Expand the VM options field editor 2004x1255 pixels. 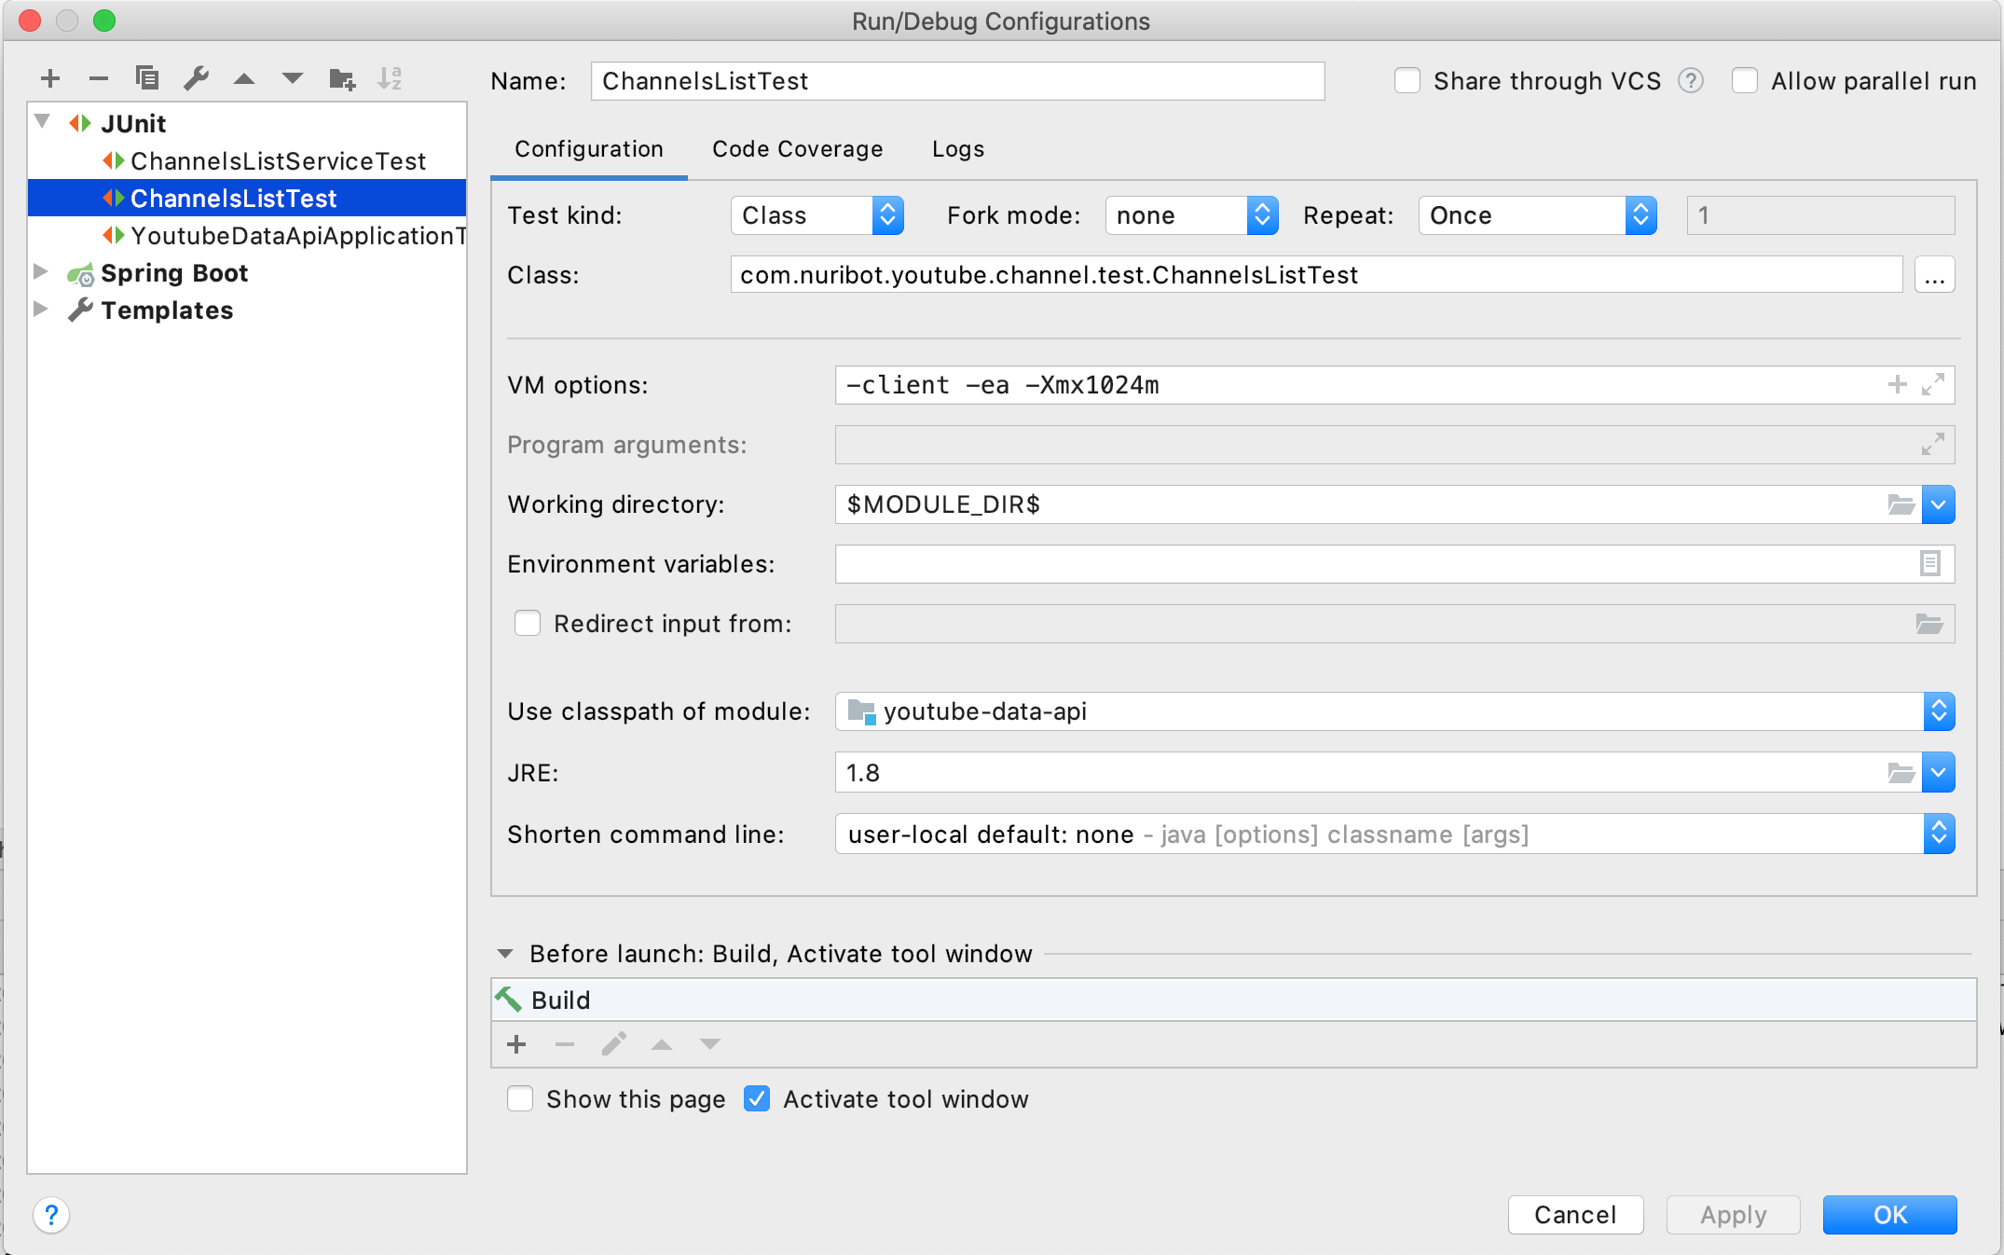coord(1932,385)
